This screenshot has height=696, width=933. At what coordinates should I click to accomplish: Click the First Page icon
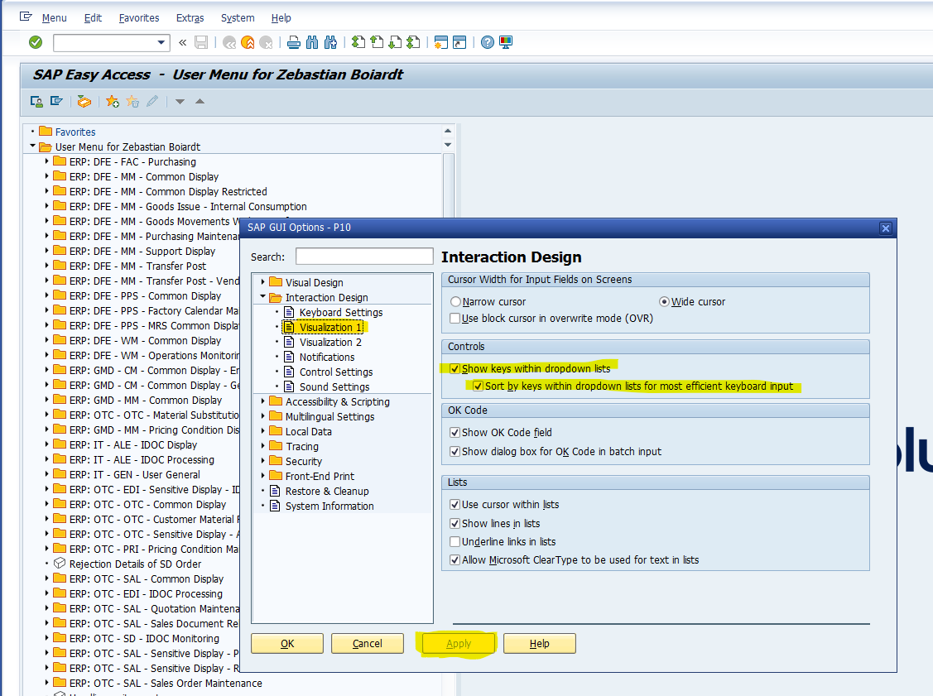point(358,42)
